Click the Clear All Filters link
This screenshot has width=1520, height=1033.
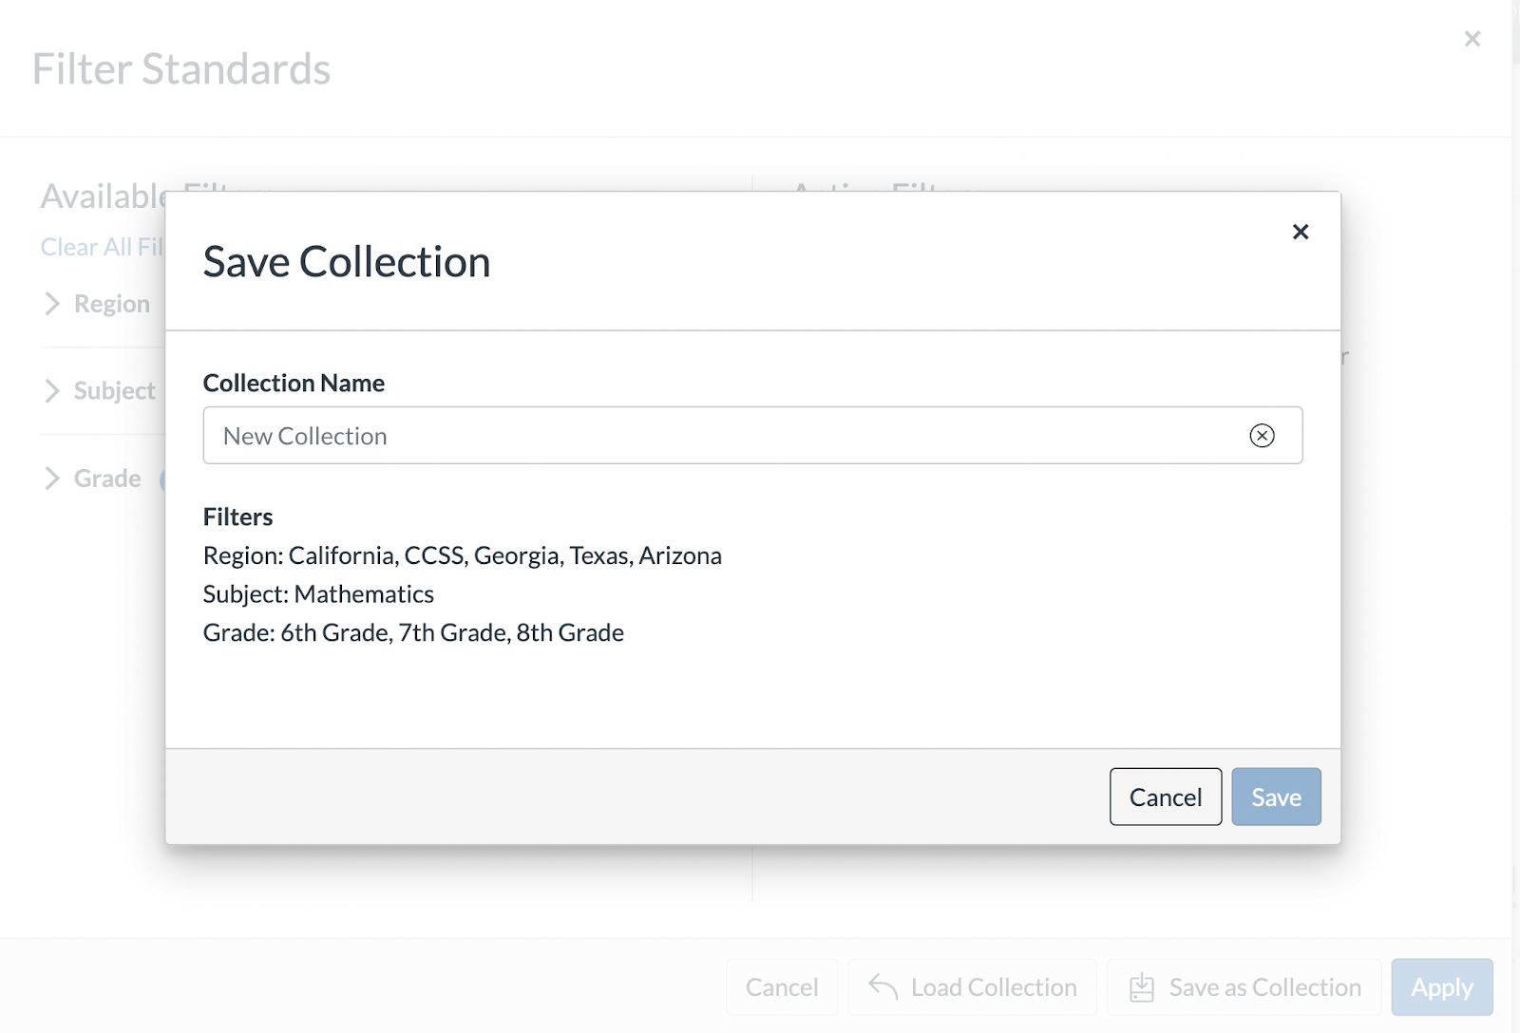pyautogui.click(x=103, y=247)
